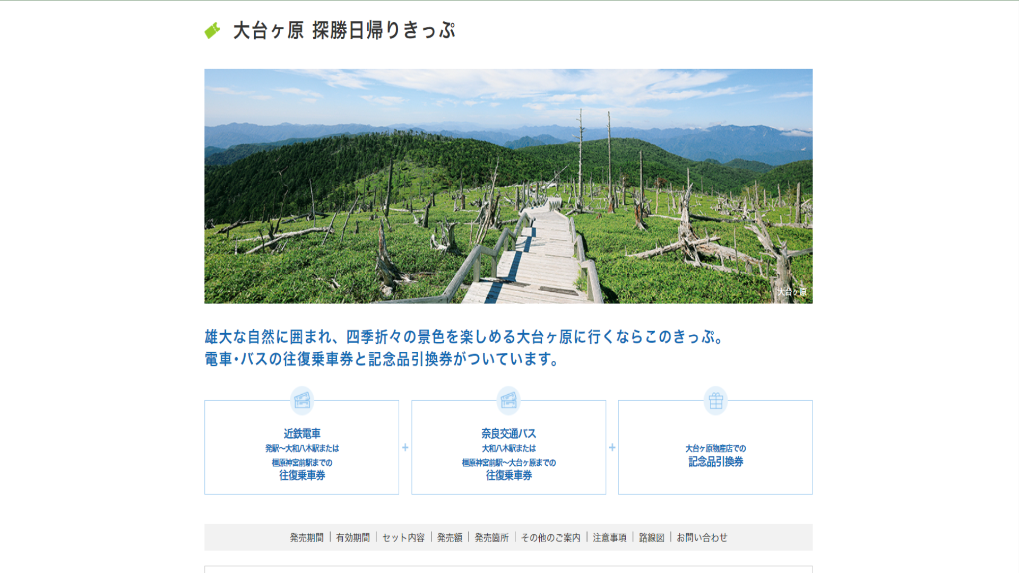The image size is (1019, 573).
Task: Go to the セット内容 section
Action: click(x=403, y=537)
